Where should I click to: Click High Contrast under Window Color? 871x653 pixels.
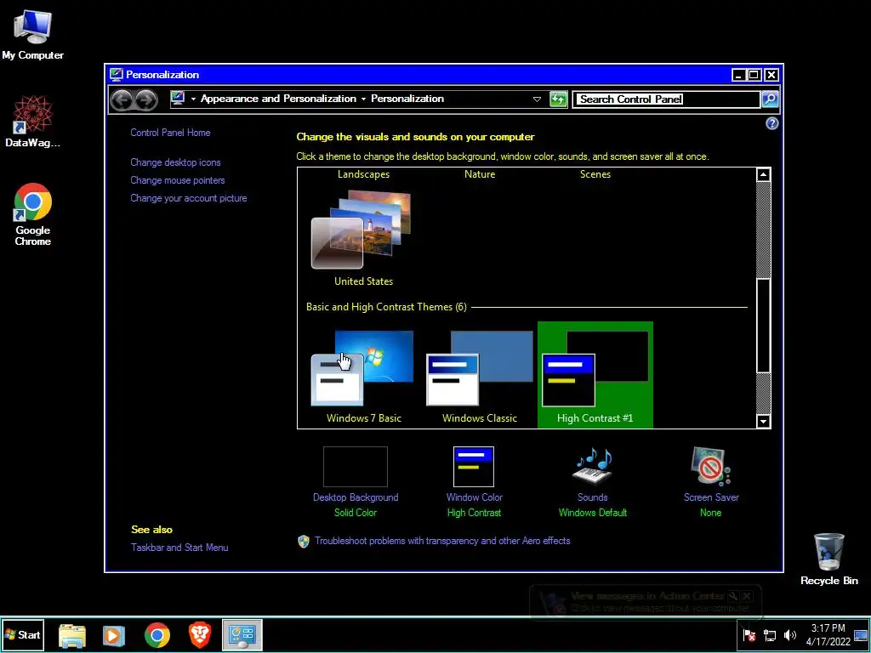pyautogui.click(x=474, y=513)
